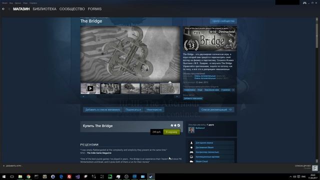The width and height of the screenshot is (320, 180).
Task: Click the SteamOS platform icon in purchase box
Action: click(178, 125)
